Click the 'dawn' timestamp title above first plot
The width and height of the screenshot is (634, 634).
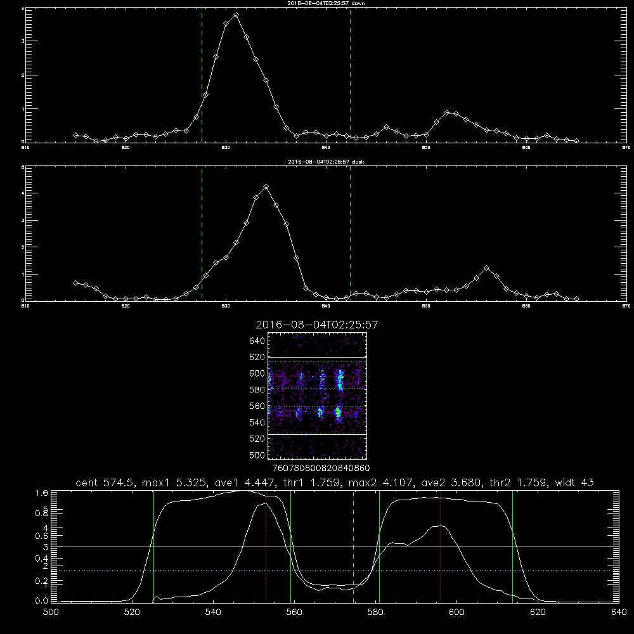326,3
